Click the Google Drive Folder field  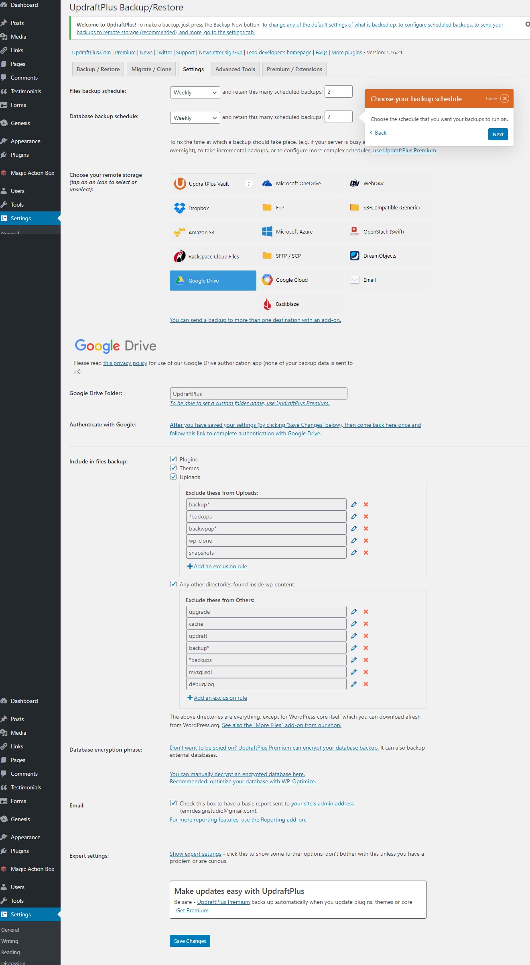coord(258,393)
